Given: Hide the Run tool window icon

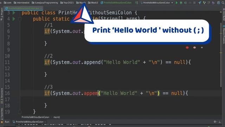Looking at the screenshot, I should (220, 122).
